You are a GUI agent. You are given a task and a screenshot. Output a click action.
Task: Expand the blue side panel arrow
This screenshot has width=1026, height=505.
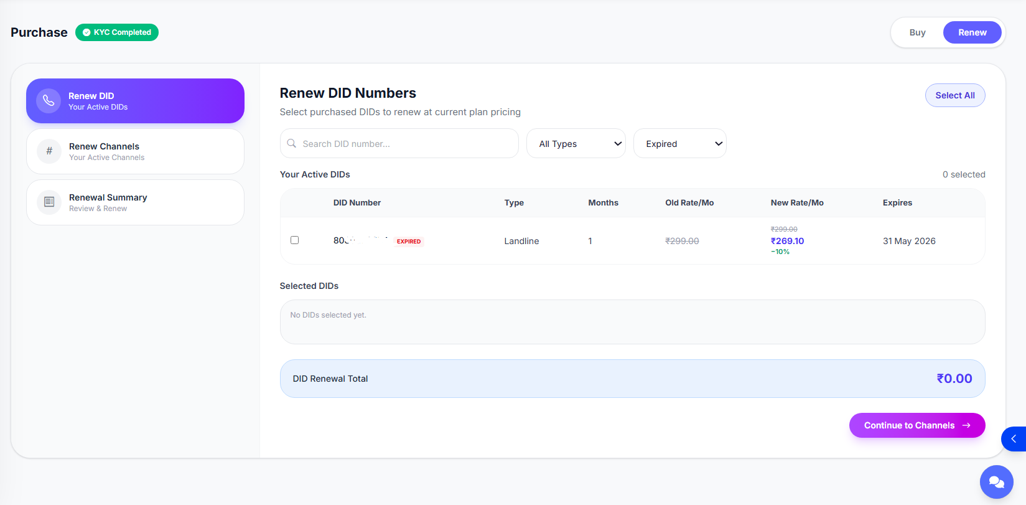(1014, 439)
